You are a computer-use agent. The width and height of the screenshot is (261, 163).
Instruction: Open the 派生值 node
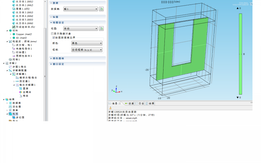tap(15, 107)
